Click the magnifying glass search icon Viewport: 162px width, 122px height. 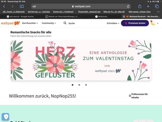coord(65,23)
